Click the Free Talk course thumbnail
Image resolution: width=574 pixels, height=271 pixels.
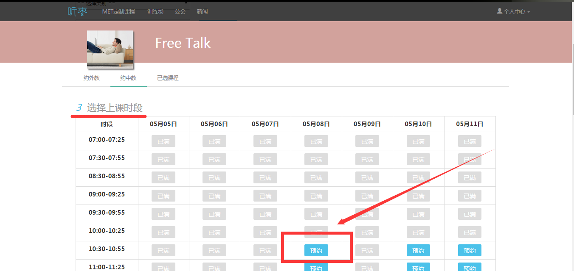click(x=110, y=49)
